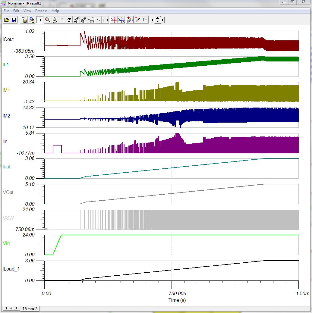Select the straight line drawing tool
The width and height of the screenshot is (312, 313).
(x=98, y=20)
